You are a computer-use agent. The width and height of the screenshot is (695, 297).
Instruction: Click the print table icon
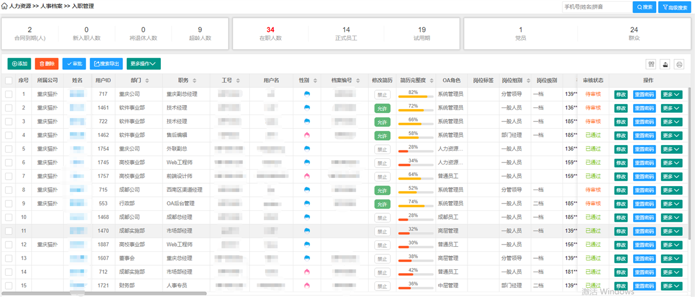click(x=679, y=64)
